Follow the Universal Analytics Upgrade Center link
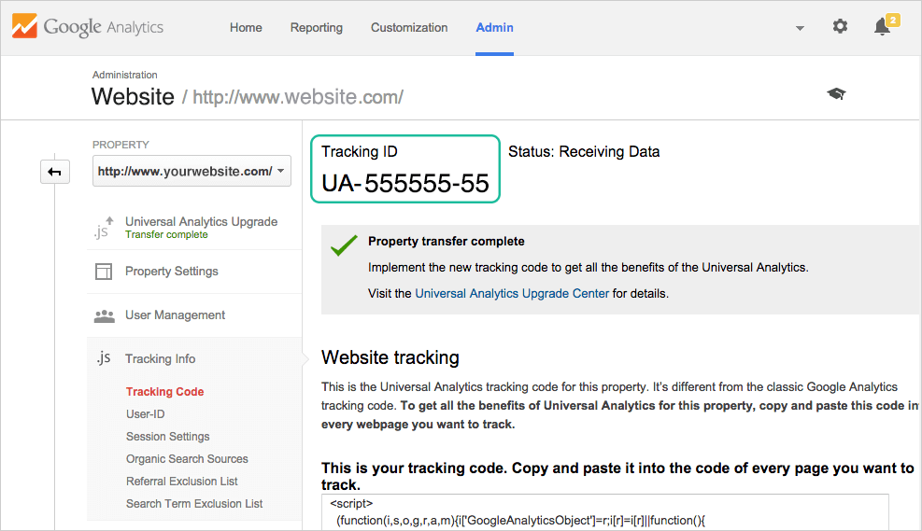Viewport: 922px width, 531px height. (x=512, y=294)
